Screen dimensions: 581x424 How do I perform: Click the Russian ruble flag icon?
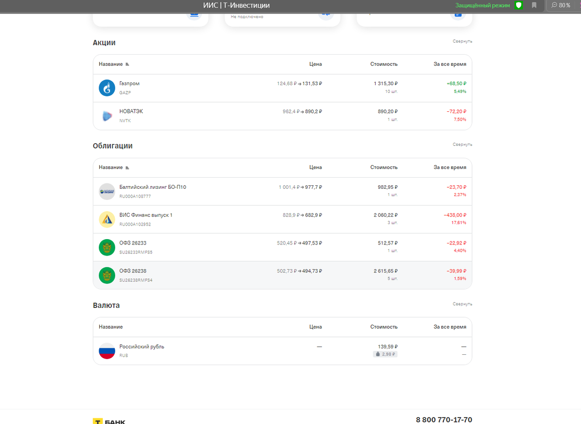[107, 351]
